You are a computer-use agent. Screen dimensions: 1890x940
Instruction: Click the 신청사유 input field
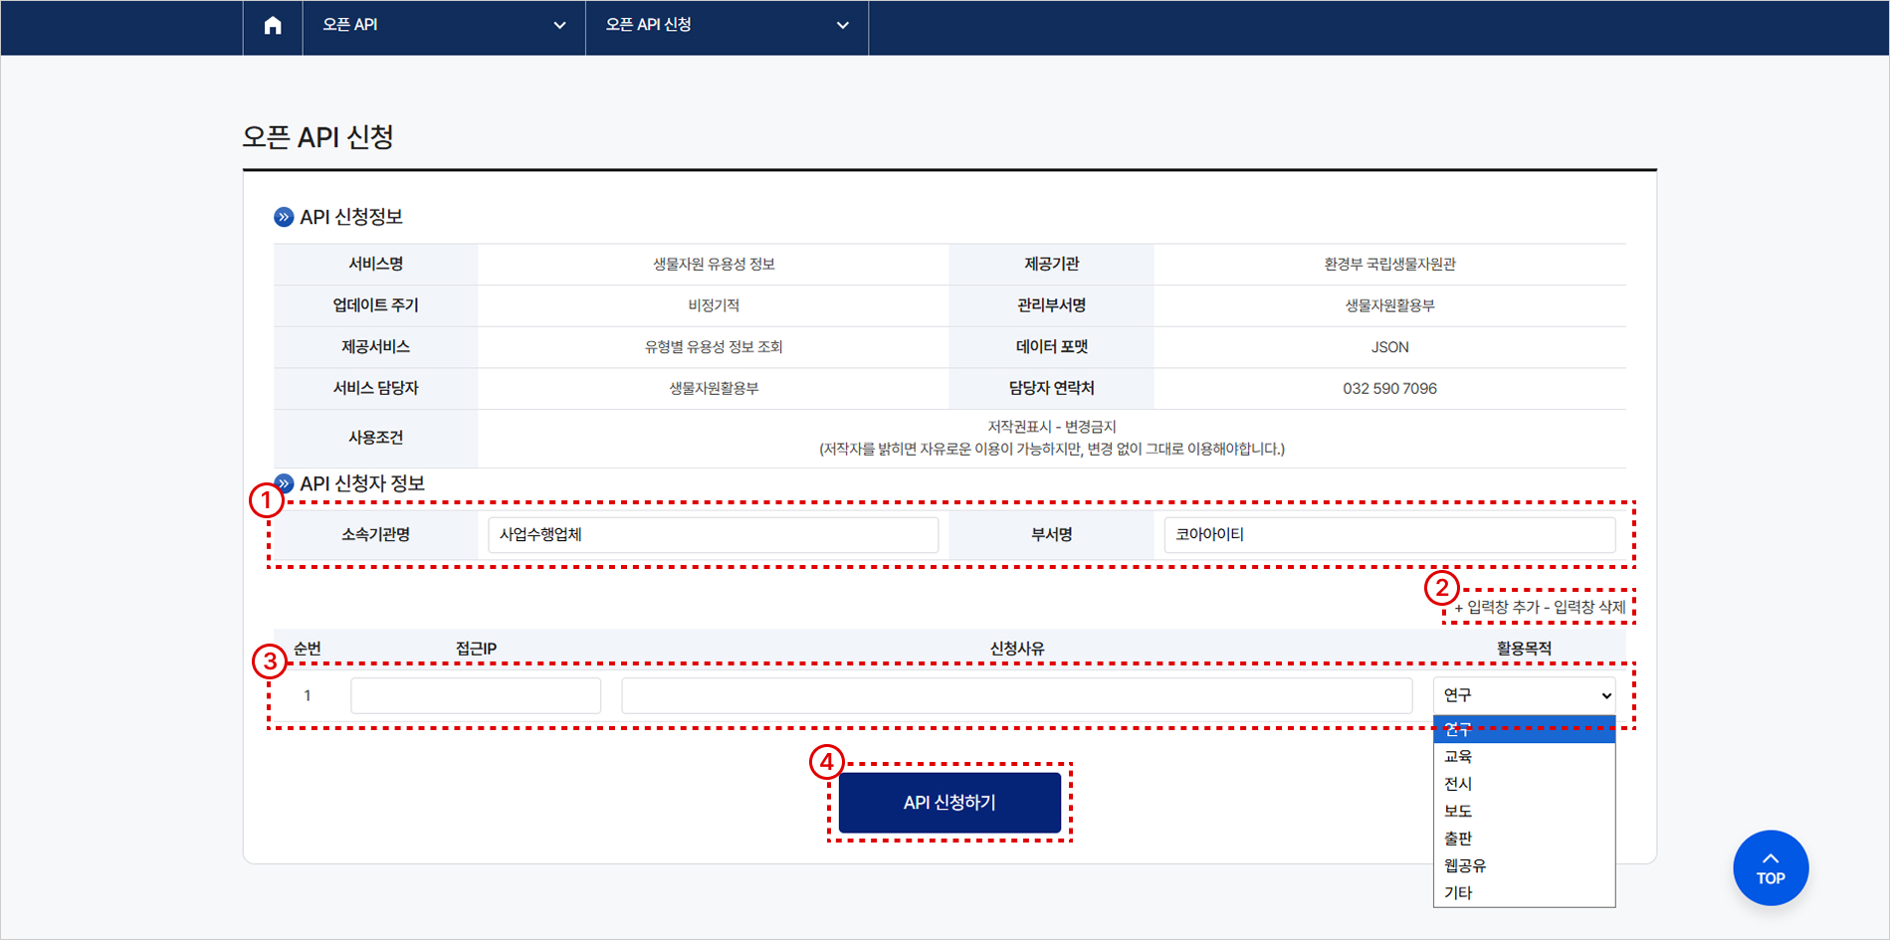coord(1016,694)
